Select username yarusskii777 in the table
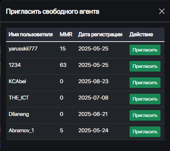The height and width of the screenshot is (151, 170). pyautogui.click(x=23, y=49)
